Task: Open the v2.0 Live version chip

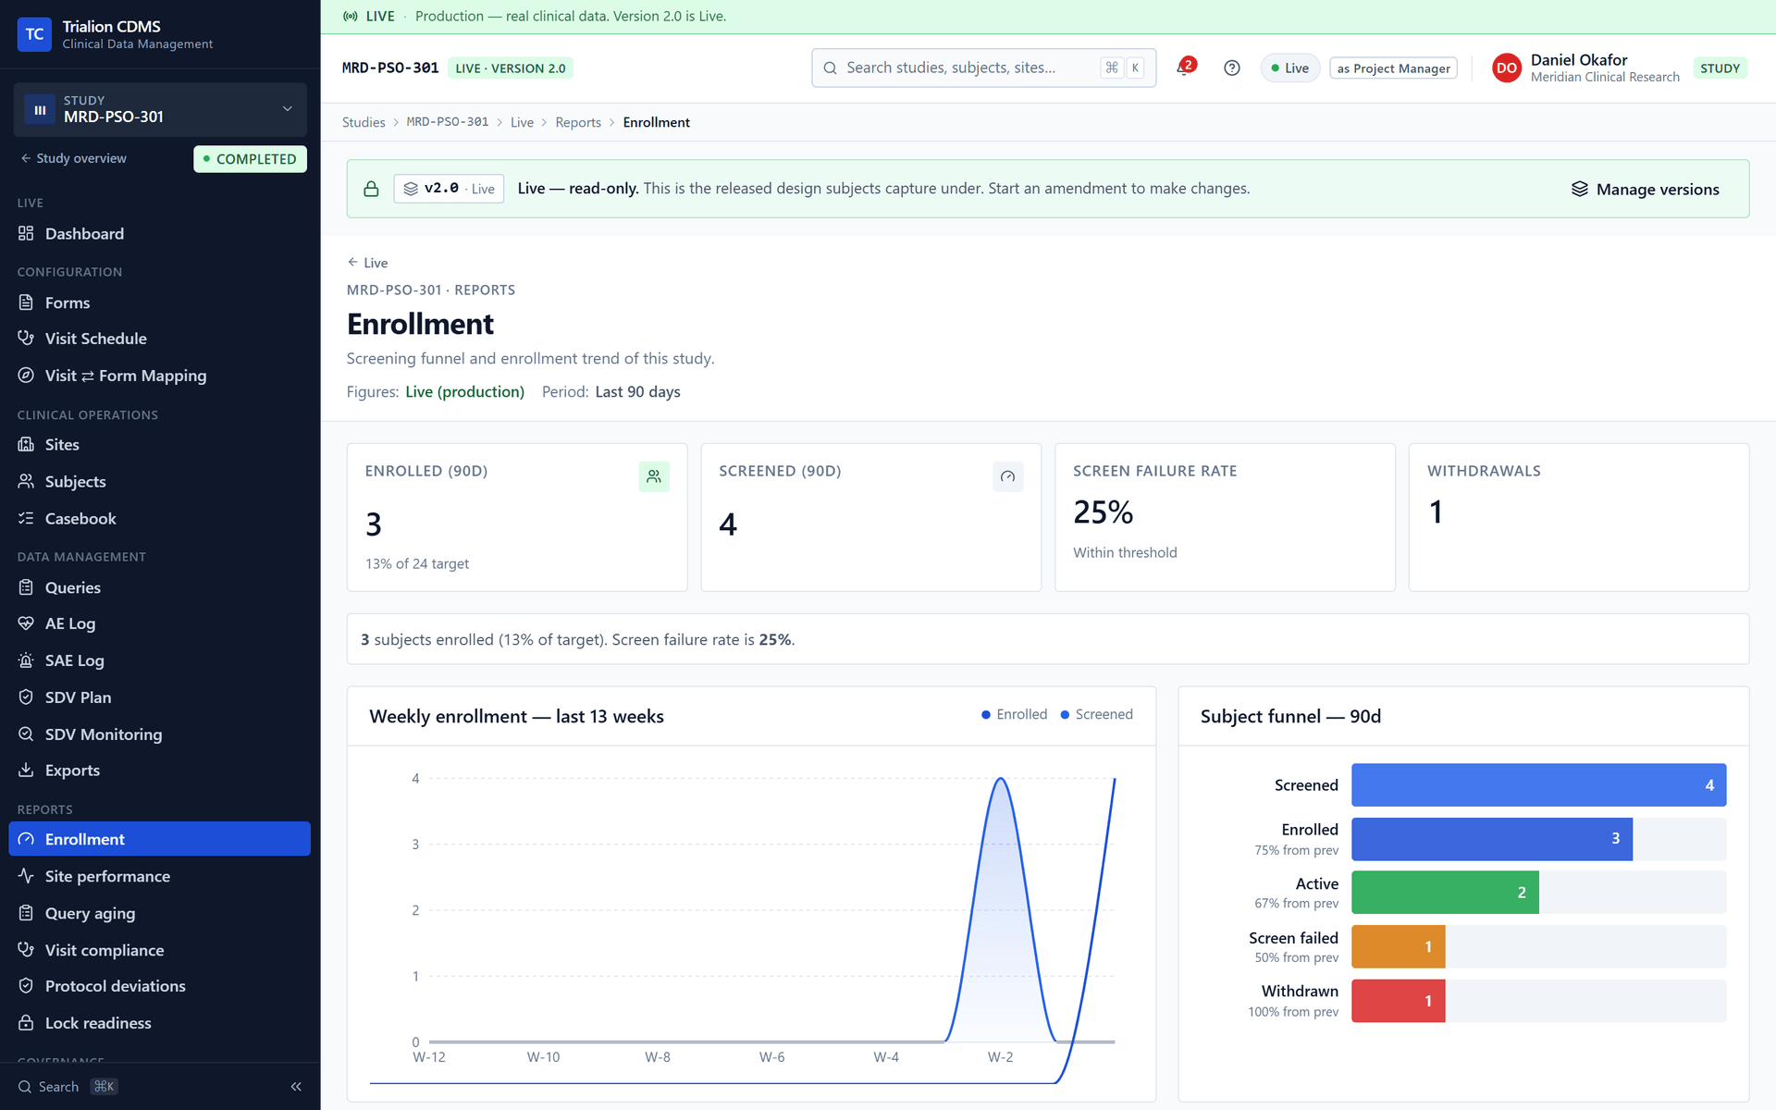Action: coord(449,189)
